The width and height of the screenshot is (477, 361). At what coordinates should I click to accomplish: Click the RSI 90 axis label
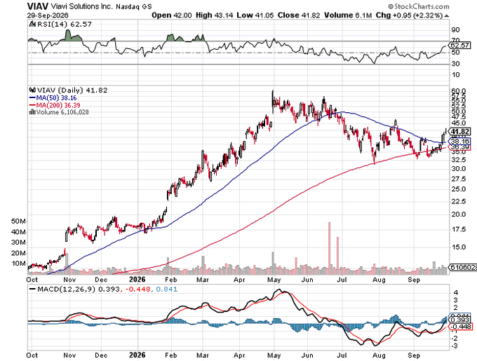point(456,29)
